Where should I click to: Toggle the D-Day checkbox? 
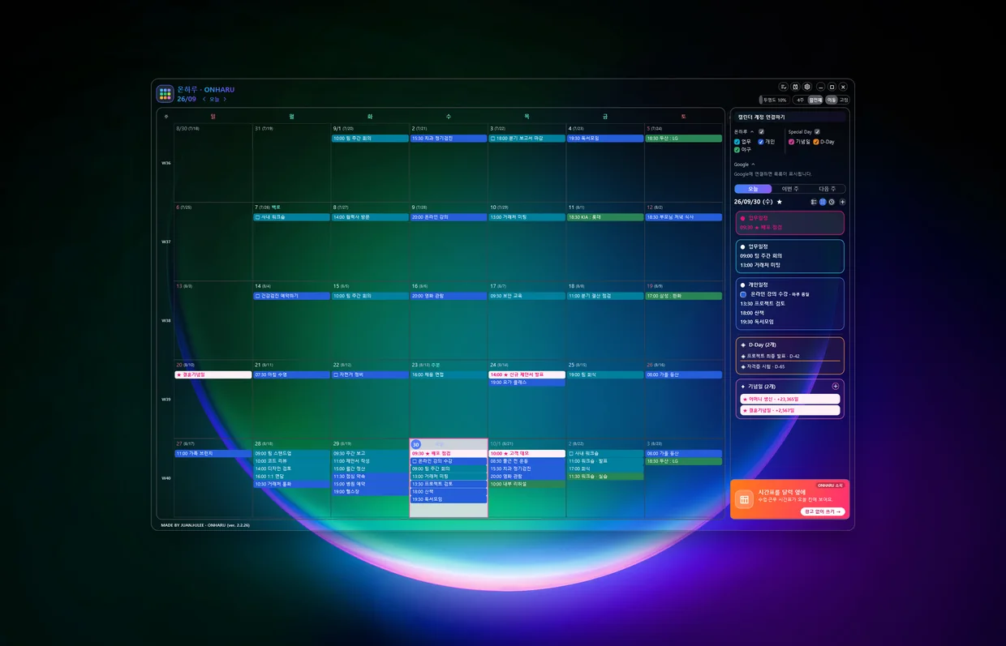(x=816, y=142)
